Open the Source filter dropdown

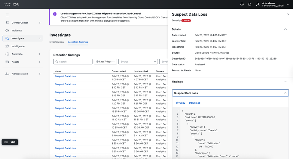pos(138,61)
